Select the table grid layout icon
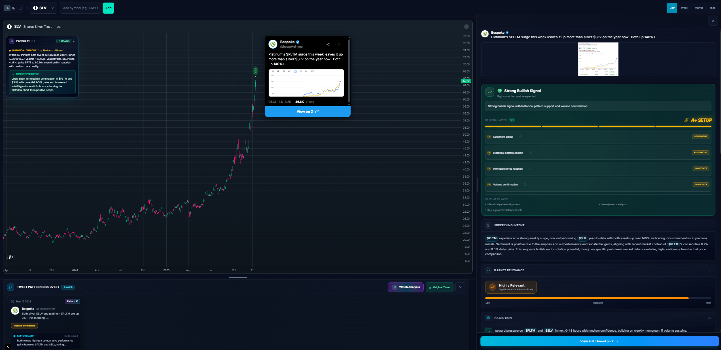Viewport: 721px width, 350px height. [20, 8]
